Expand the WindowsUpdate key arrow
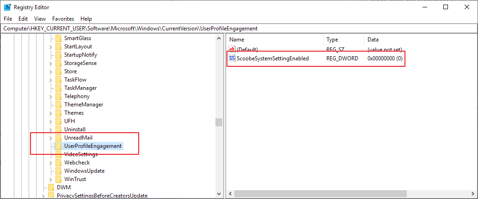Screen dimensions: 478x199 (x=50, y=171)
